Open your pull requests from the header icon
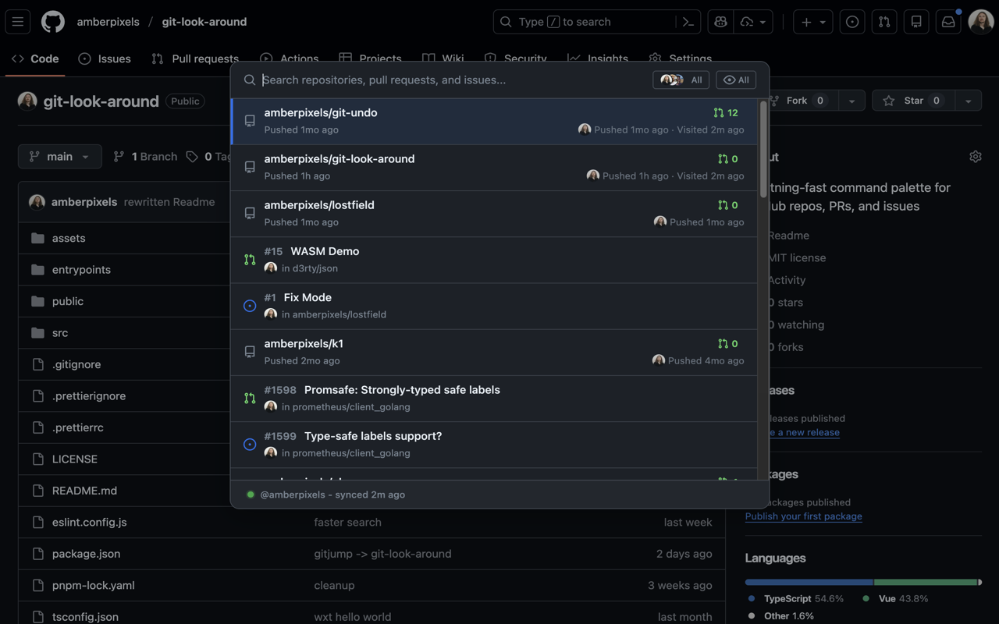 click(883, 22)
